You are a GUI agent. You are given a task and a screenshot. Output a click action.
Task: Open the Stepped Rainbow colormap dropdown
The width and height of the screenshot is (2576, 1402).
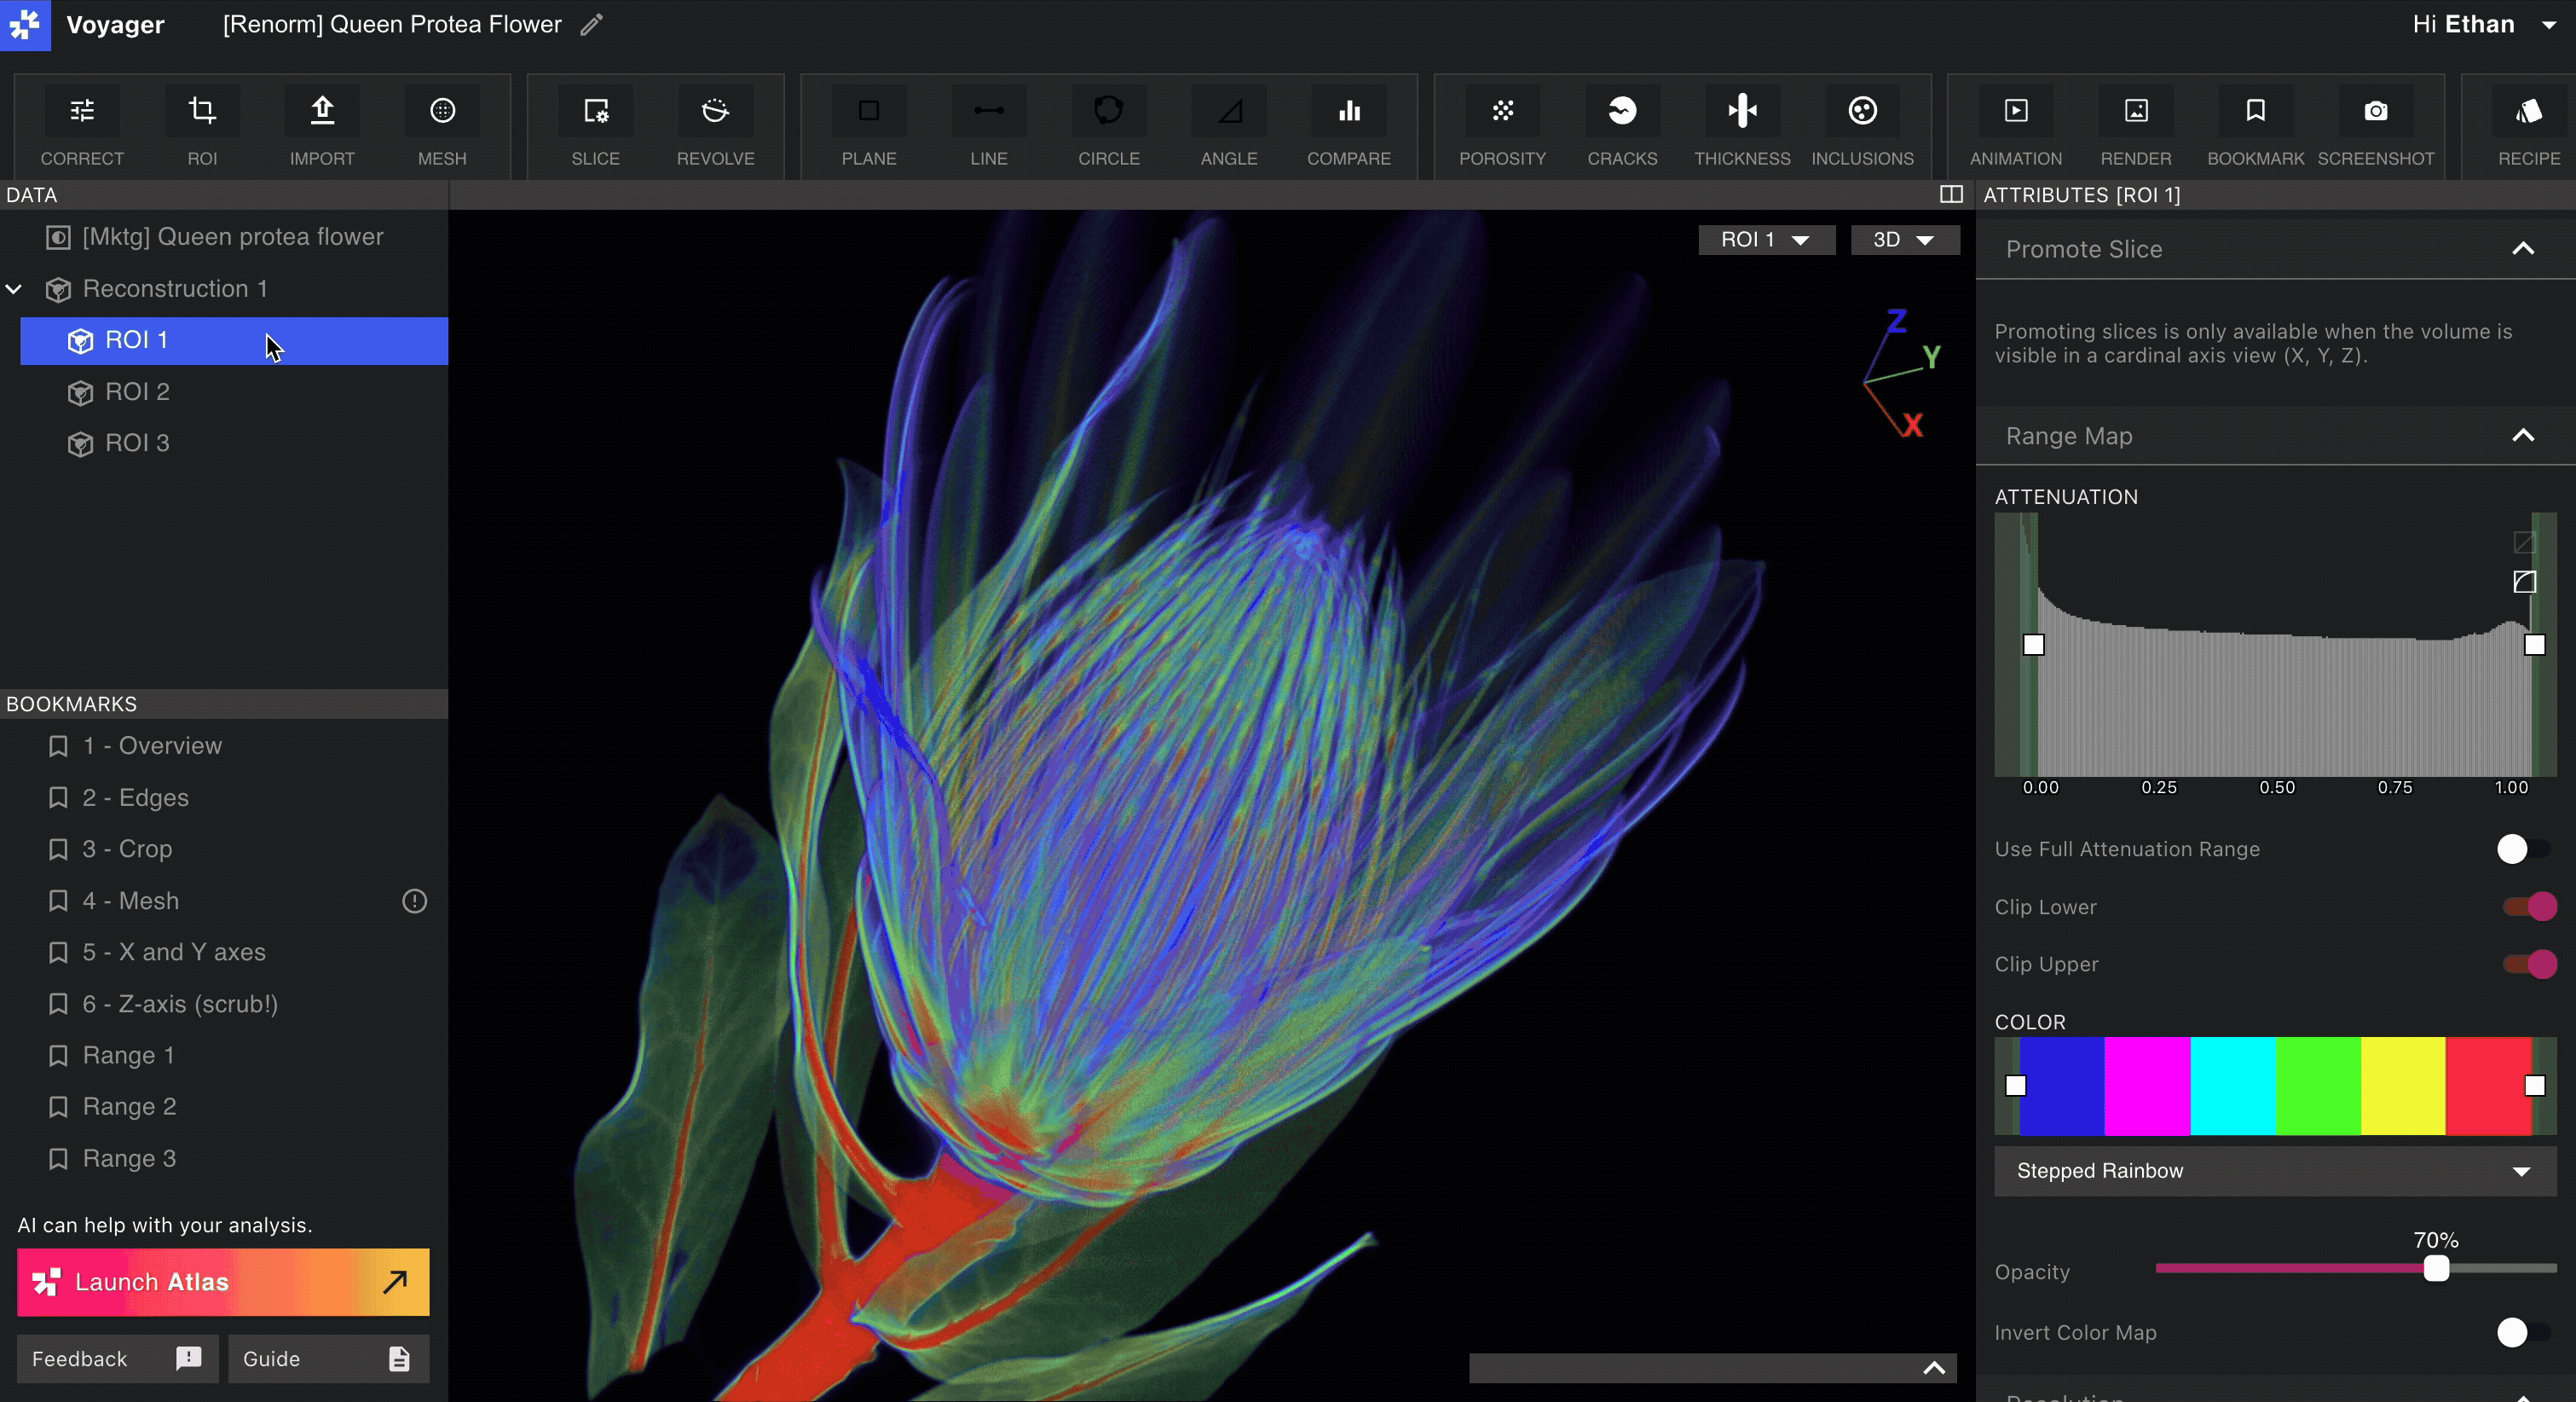coord(2274,1171)
